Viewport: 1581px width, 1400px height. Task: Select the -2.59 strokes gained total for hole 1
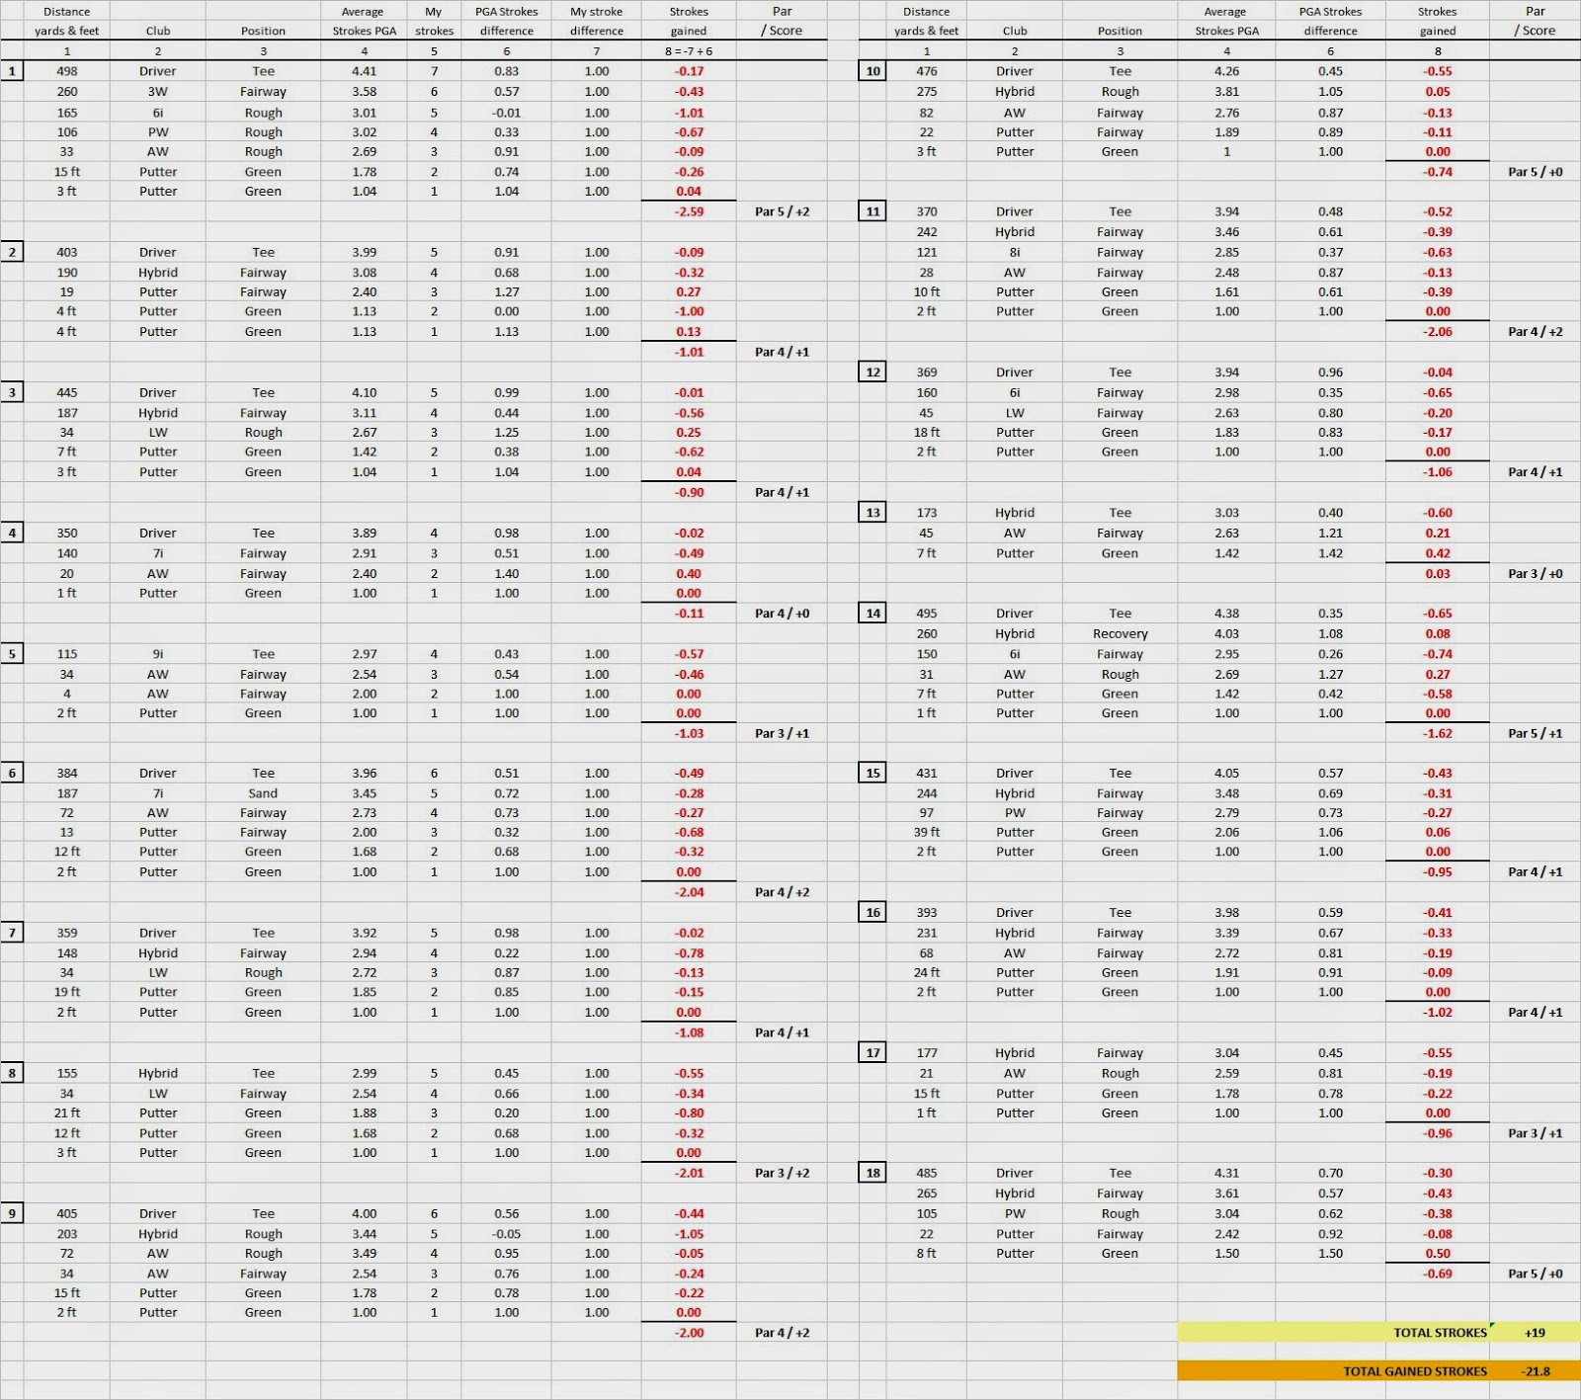click(x=689, y=211)
